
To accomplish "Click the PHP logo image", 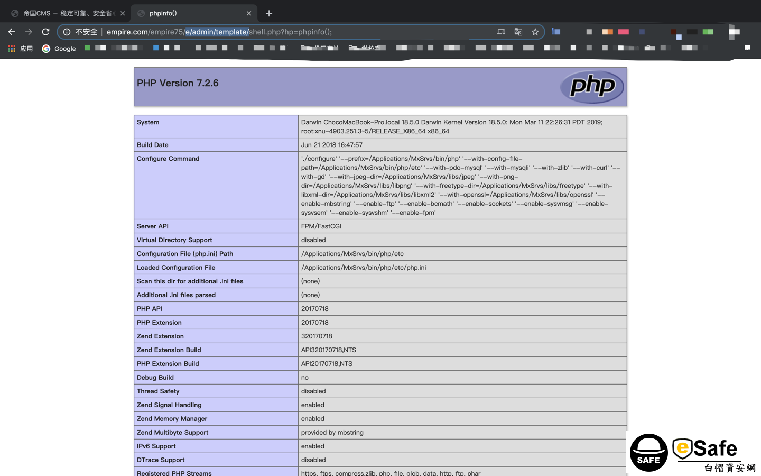I will 592,87.
